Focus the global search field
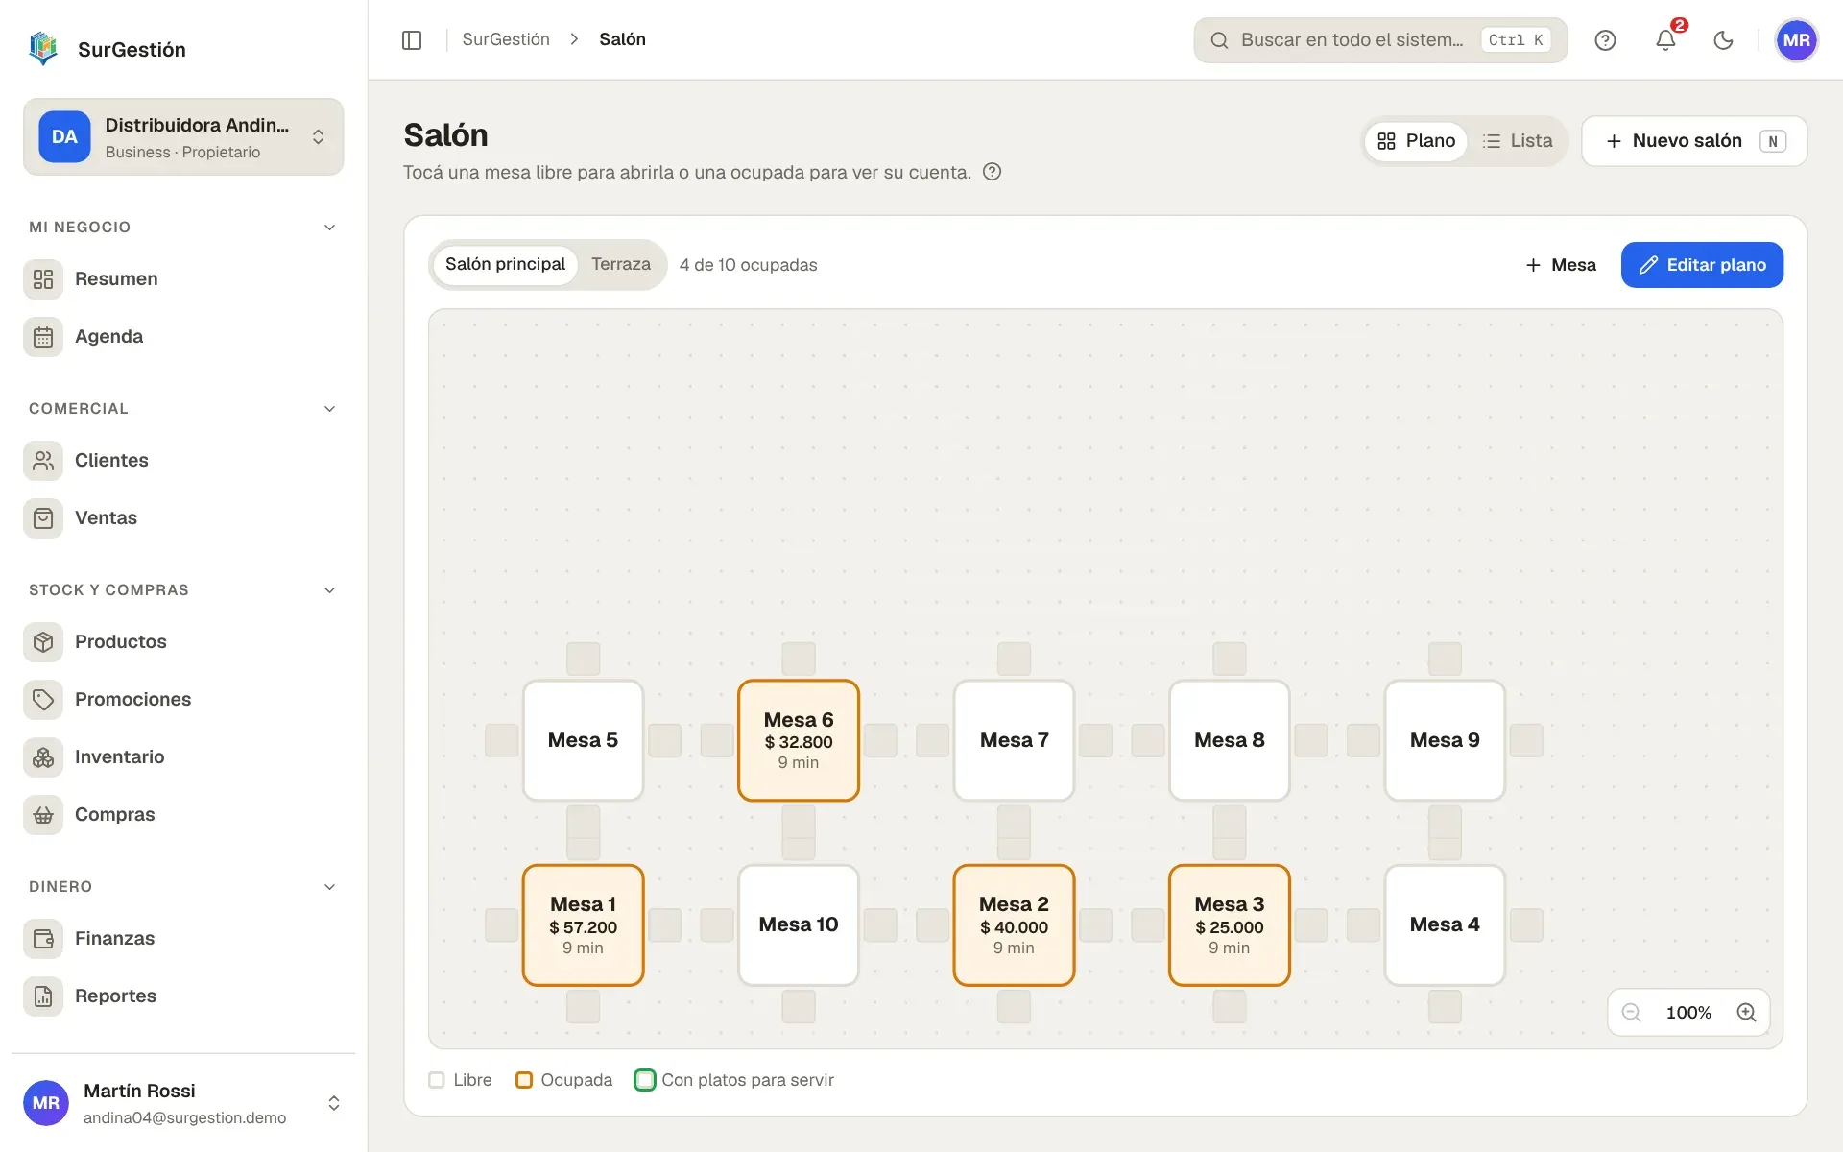The width and height of the screenshot is (1843, 1152). tap(1380, 40)
